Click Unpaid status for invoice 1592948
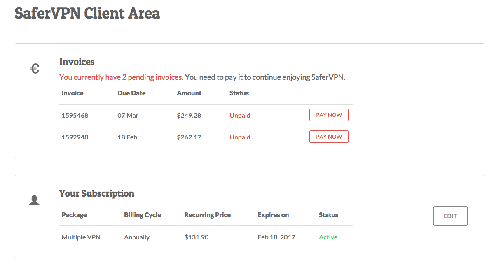This screenshot has height=265, width=496. (240, 137)
